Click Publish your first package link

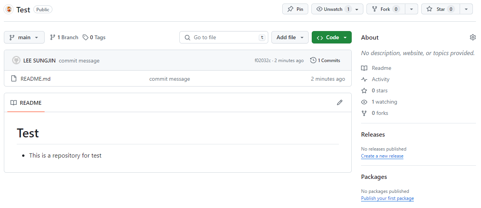pos(387,198)
